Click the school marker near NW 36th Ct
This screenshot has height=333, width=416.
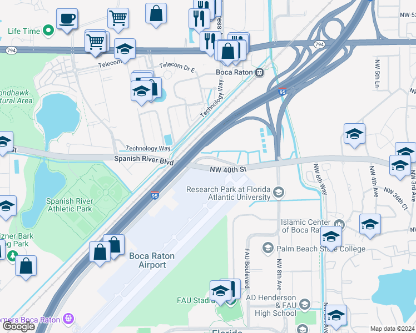click(370, 225)
